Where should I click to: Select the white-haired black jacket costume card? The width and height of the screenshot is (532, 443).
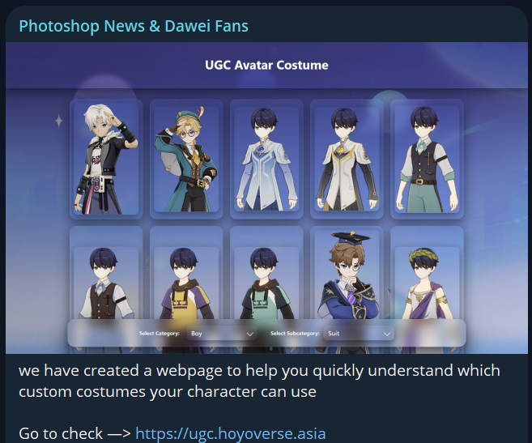click(x=106, y=159)
